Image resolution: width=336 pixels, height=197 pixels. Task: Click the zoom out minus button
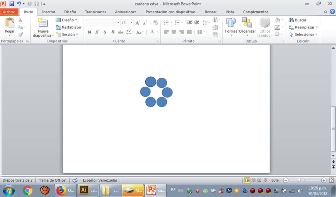tap(286, 180)
